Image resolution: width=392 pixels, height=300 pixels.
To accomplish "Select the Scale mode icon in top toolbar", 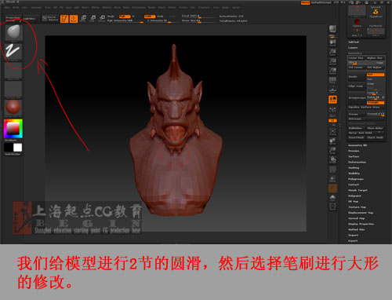I will click(x=93, y=19).
